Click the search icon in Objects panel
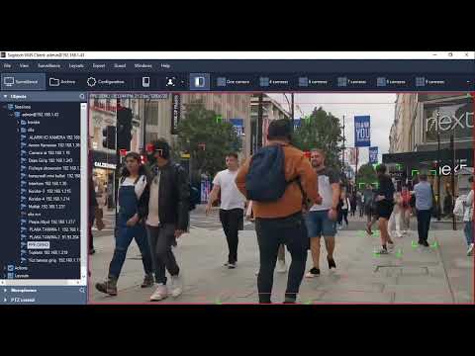Viewport: 475px width, 356px height. tap(82, 97)
